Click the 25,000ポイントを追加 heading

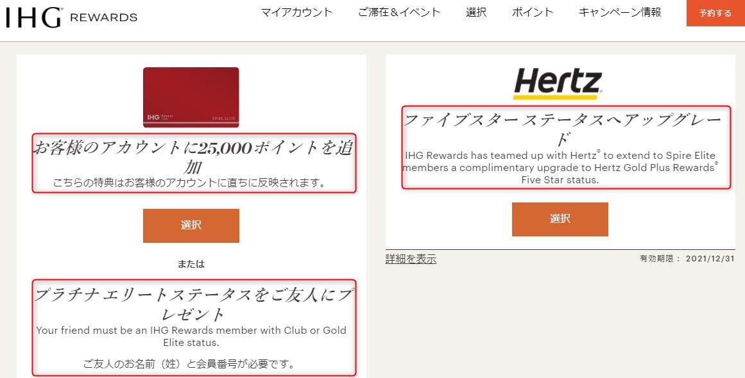[193, 157]
